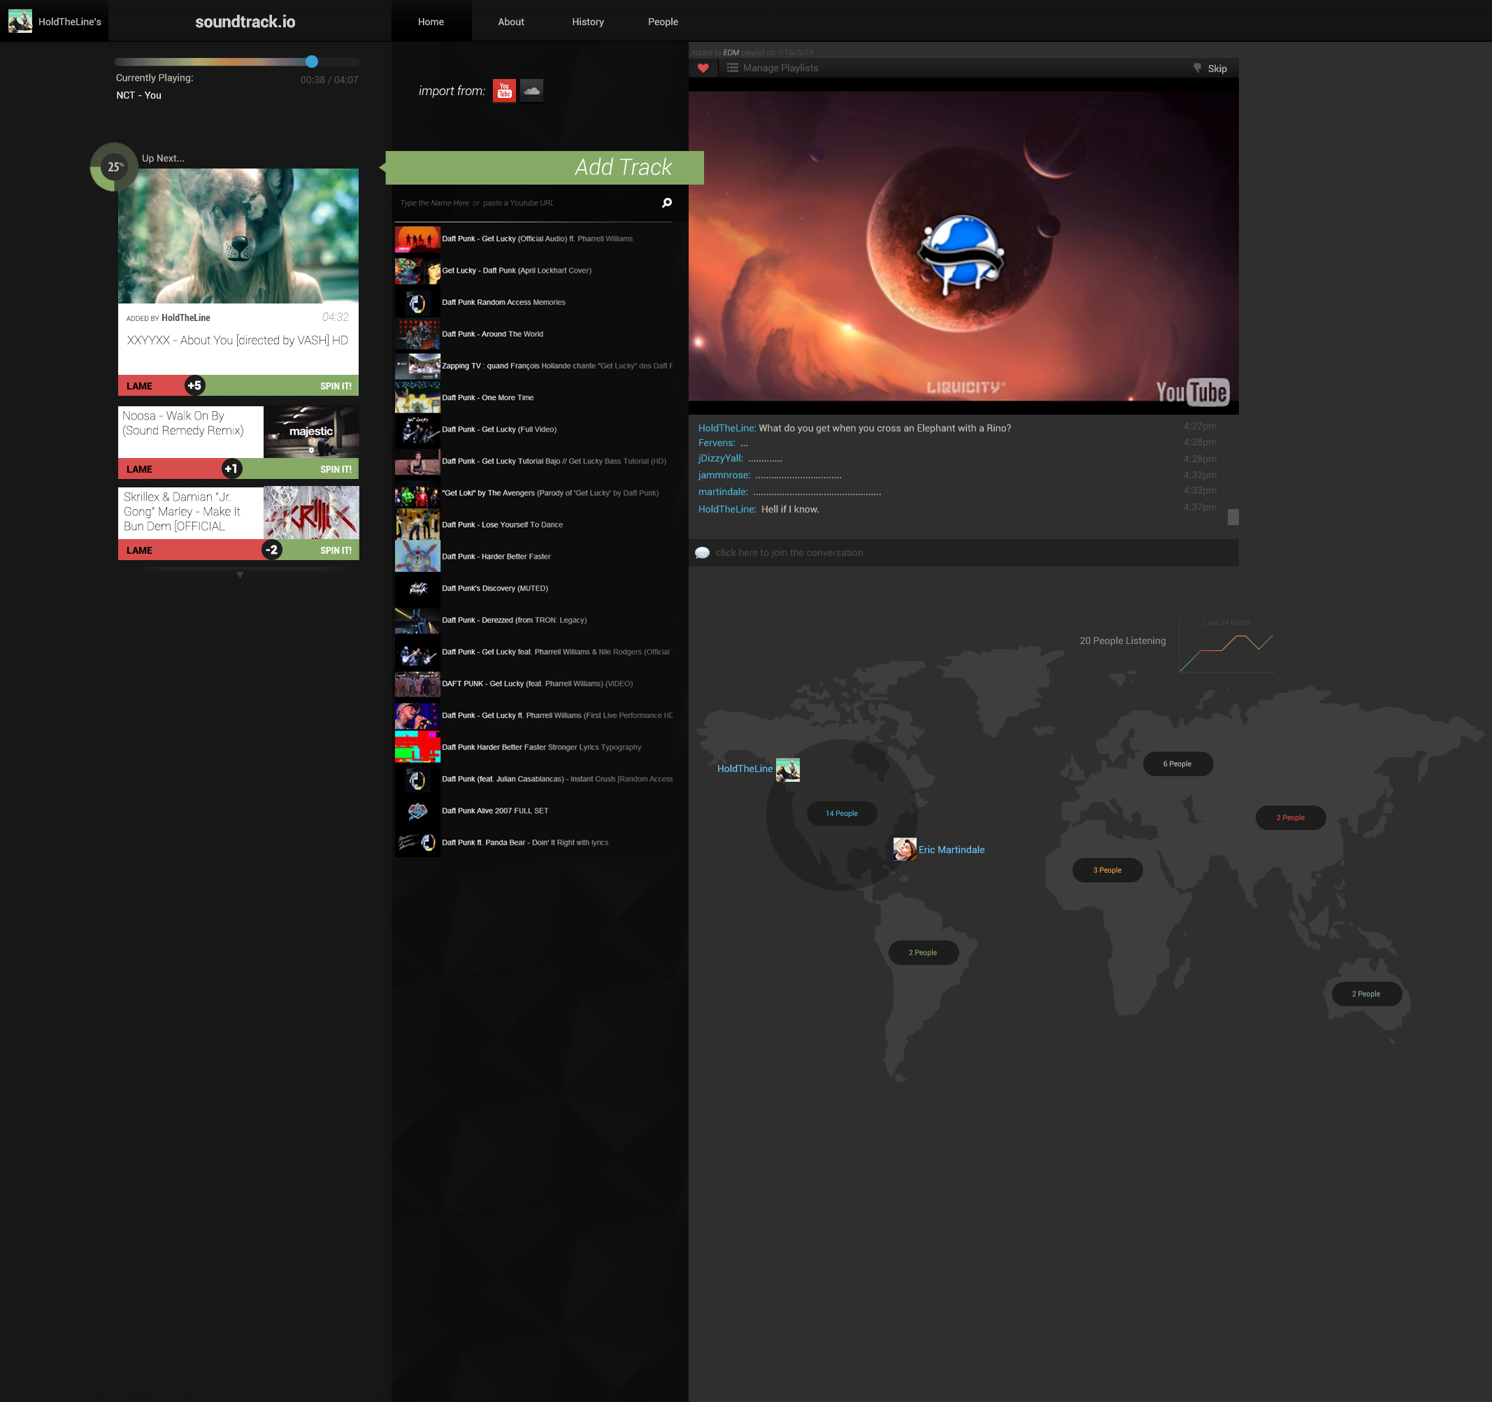Open the soundtrack.io logo link
This screenshot has width=1492, height=1402.
[x=245, y=22]
